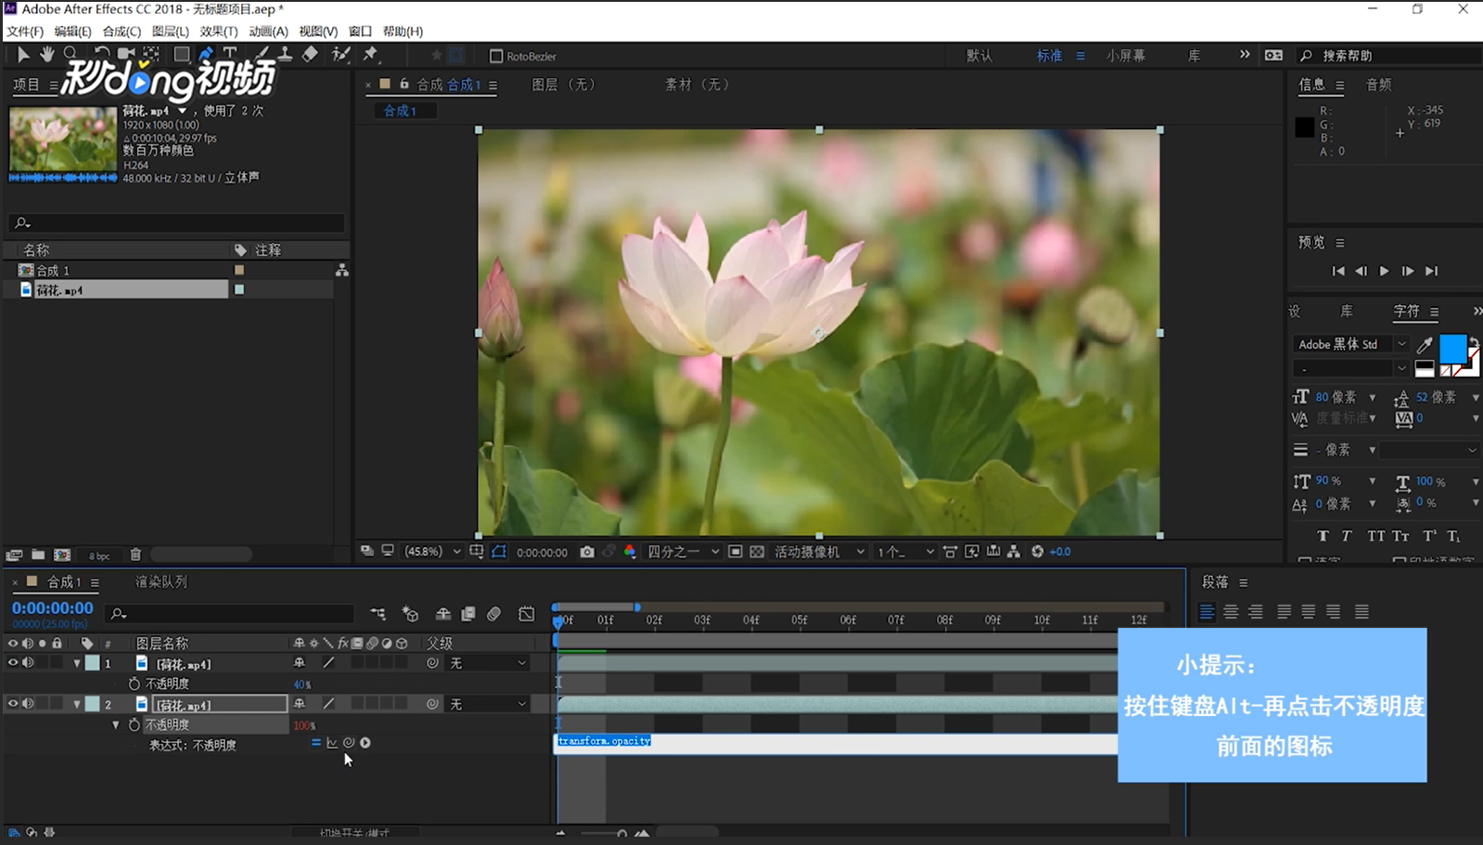Open the 合成(C) menu
Image resolution: width=1483 pixels, height=845 pixels.
click(121, 32)
